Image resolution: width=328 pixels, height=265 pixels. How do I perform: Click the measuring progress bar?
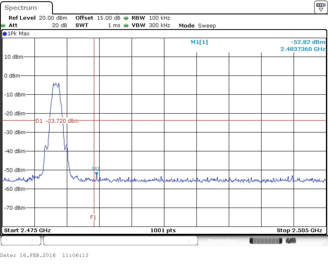(x=266, y=241)
